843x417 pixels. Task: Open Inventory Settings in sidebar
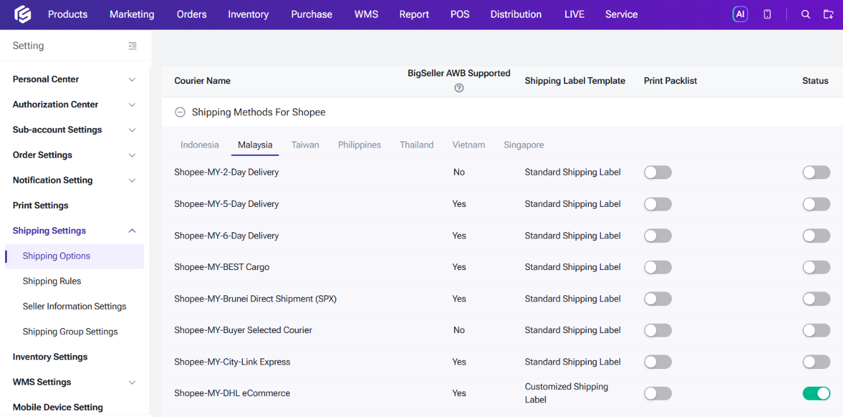pyautogui.click(x=50, y=357)
